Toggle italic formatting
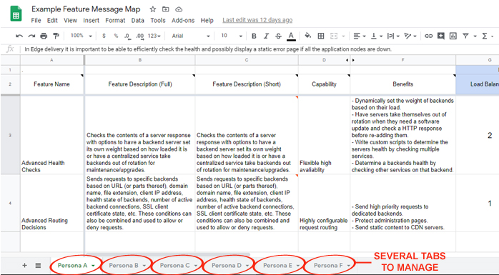This screenshot has height=275, width=499. tap(266, 36)
